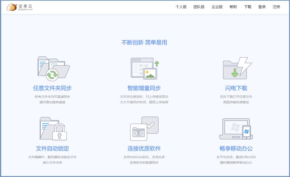
Task: Click the folder sync icon above 任意文件夹同步
Action: (x=54, y=68)
